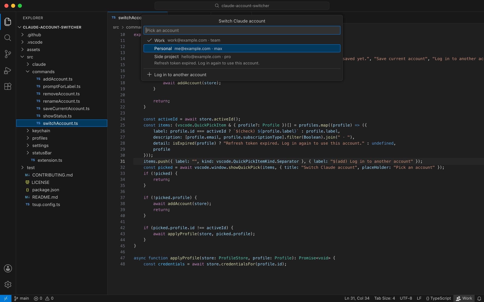Open extension.ts file

point(62,160)
